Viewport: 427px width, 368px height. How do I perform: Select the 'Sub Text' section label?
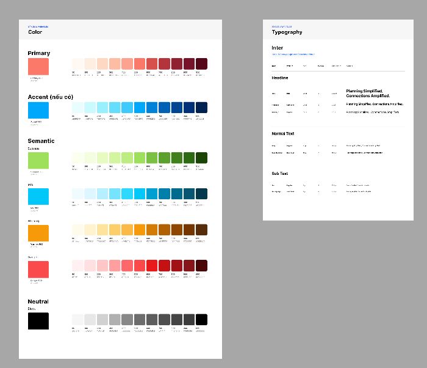279,174
